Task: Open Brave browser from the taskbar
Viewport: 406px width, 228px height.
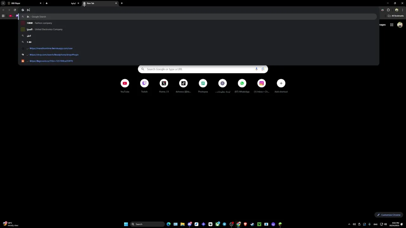Action: click(x=245, y=224)
